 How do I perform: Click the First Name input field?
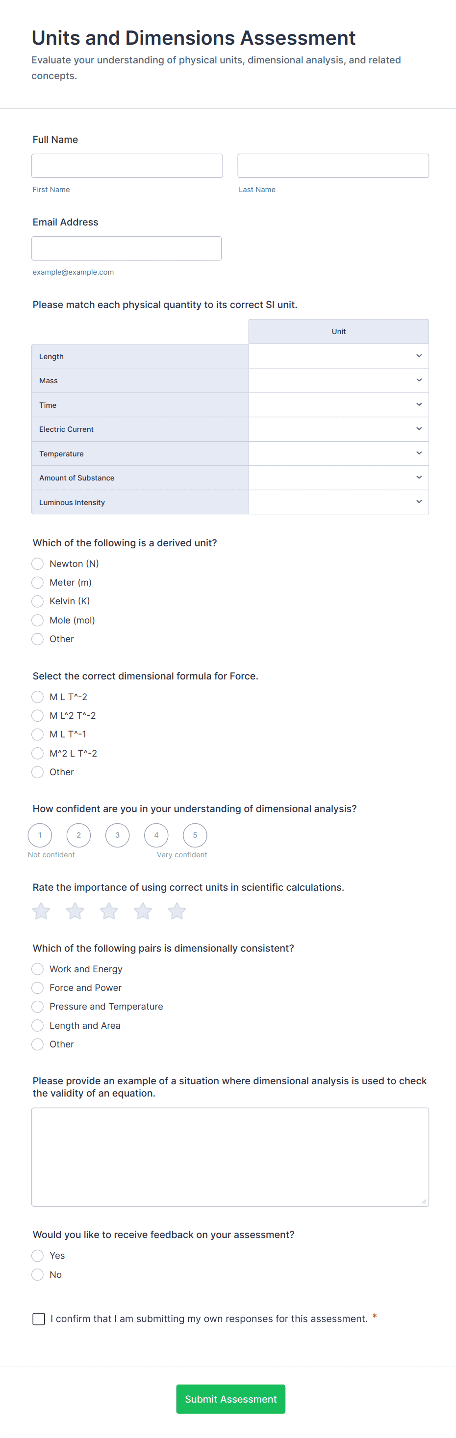coord(127,166)
